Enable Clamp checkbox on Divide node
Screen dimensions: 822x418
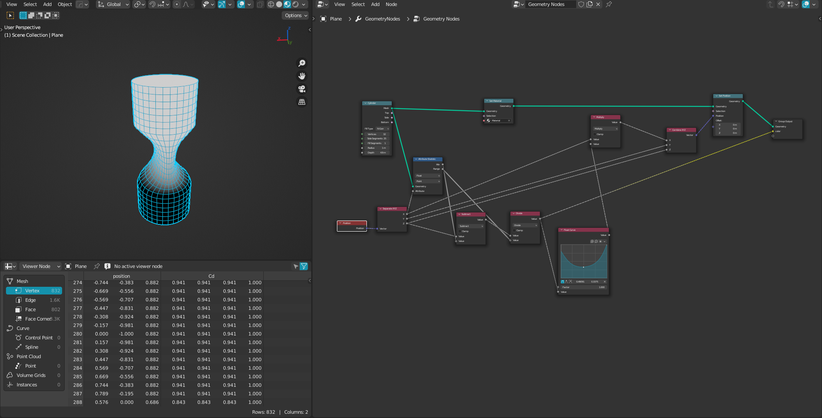tap(514, 230)
